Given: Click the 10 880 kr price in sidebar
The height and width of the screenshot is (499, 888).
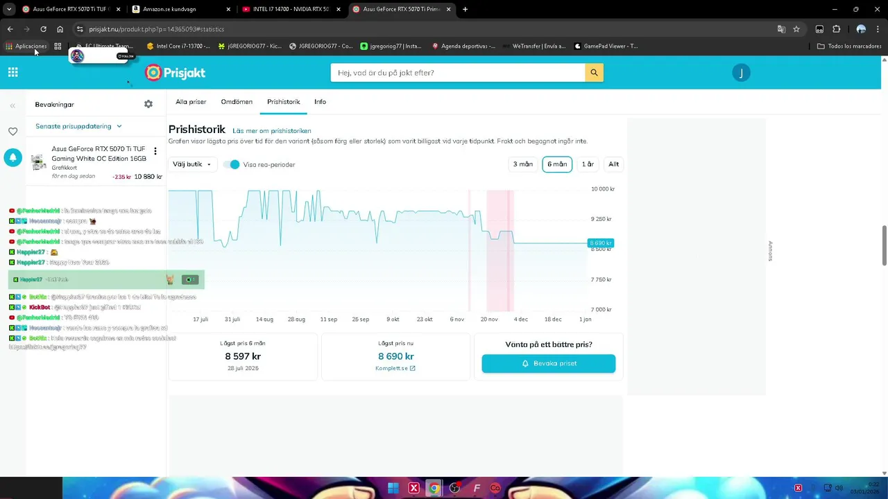Looking at the screenshot, I should (x=148, y=177).
